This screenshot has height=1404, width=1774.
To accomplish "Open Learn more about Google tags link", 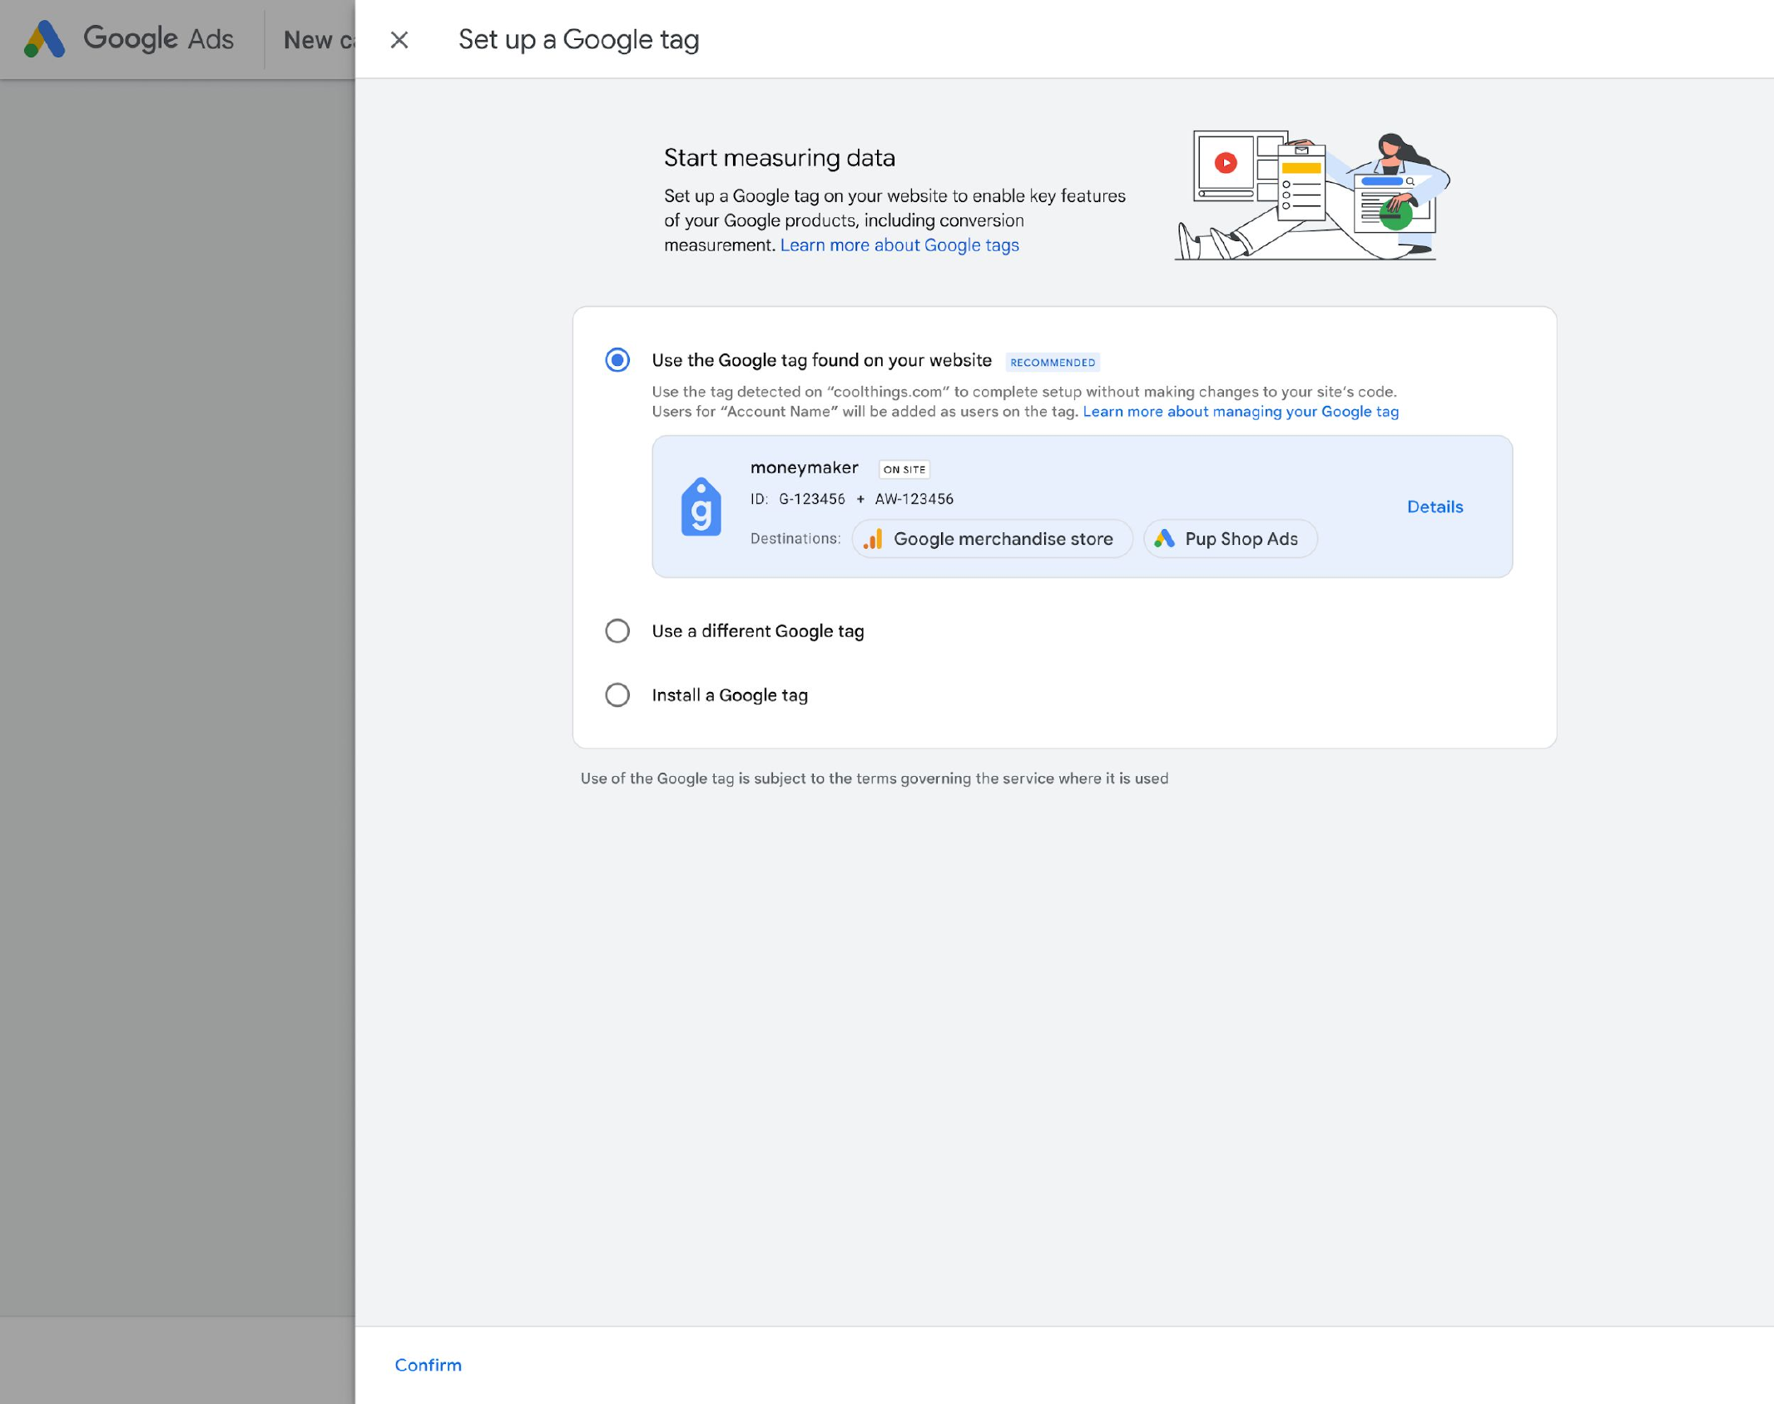I will click(899, 245).
